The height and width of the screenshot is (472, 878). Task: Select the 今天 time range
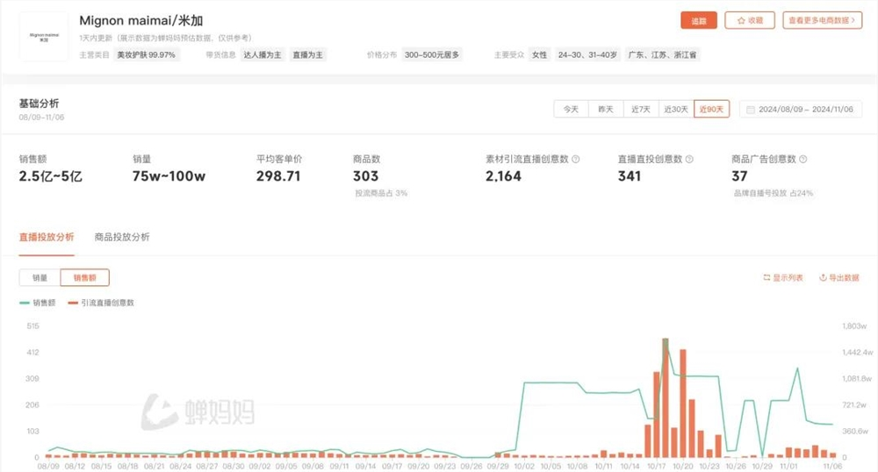click(571, 109)
